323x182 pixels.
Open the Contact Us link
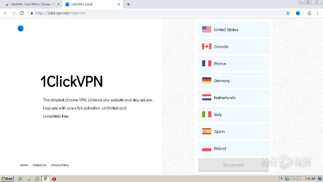pyautogui.click(x=39, y=165)
